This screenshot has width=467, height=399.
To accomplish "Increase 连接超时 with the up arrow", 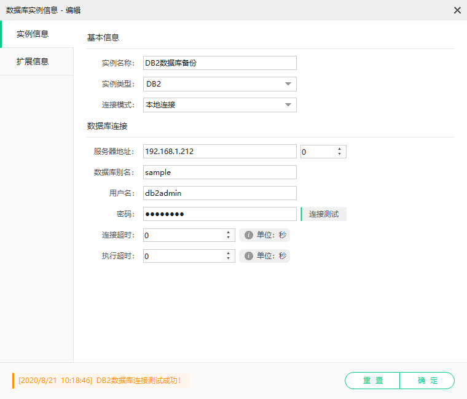I will point(229,233).
